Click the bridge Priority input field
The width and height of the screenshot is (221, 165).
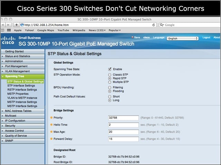(124, 118)
